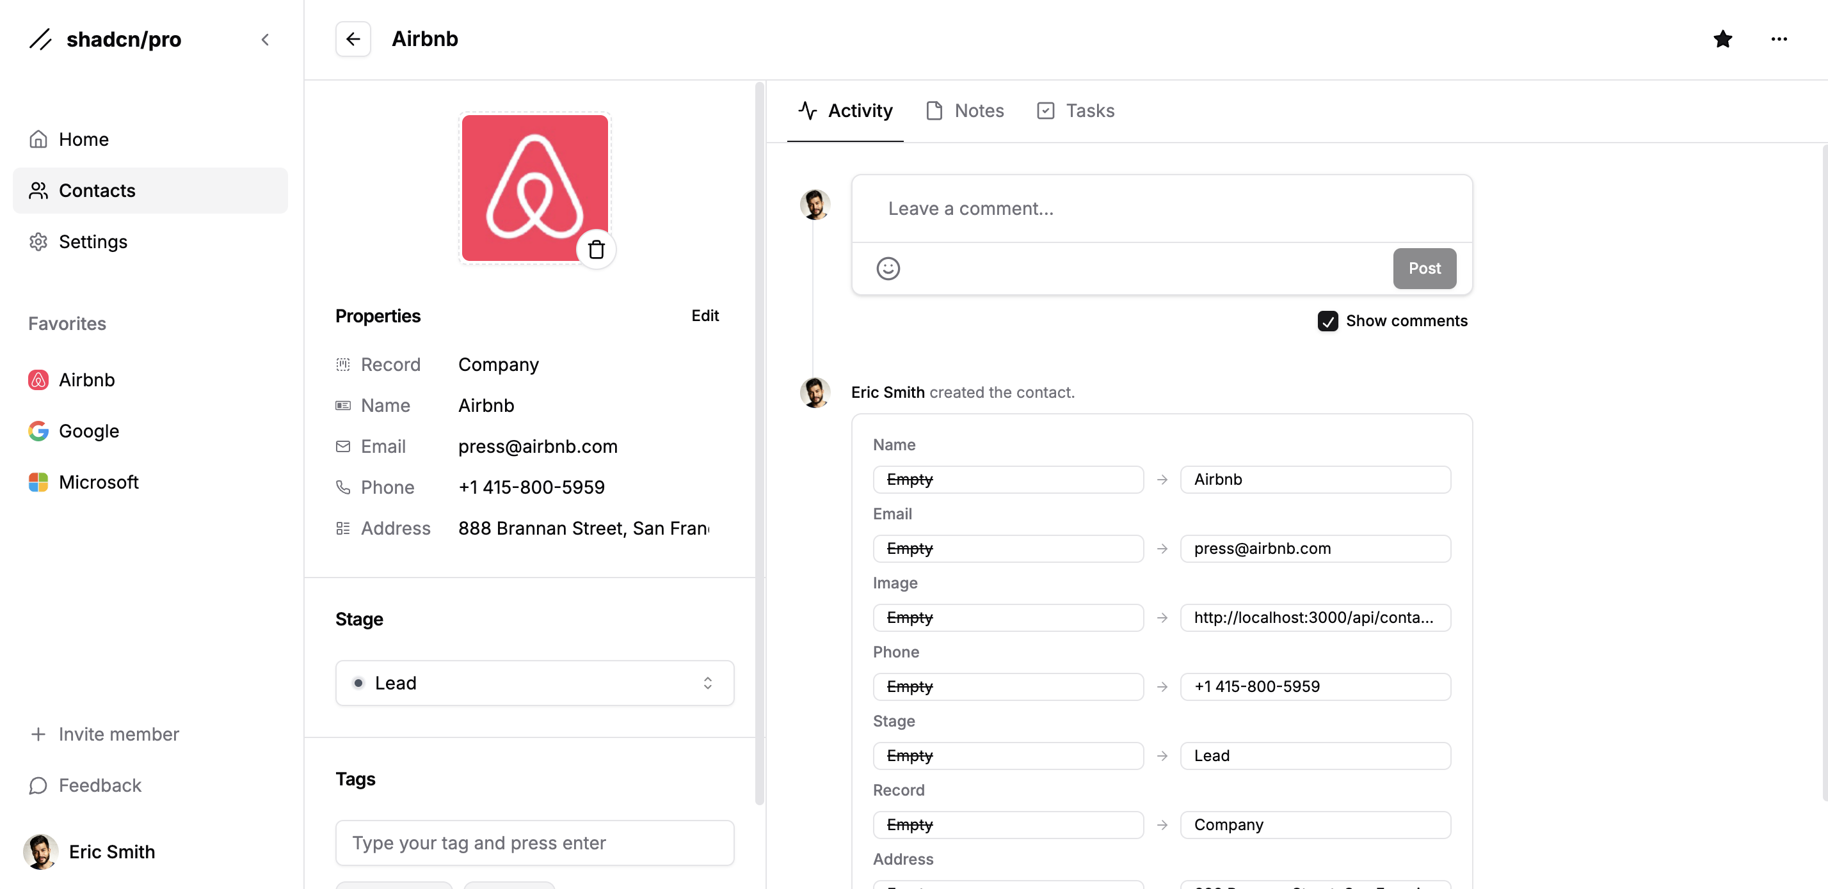
Task: Click the press@airbnb.com email value in Properties
Action: [x=538, y=446]
